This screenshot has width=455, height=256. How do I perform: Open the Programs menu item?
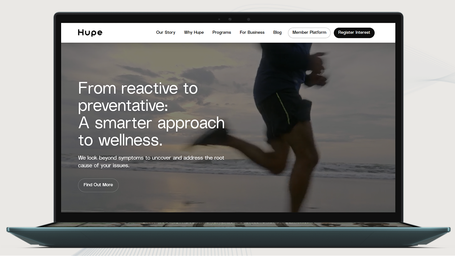[221, 32]
